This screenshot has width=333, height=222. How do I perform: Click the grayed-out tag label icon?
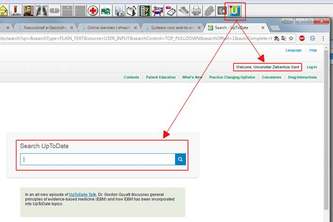(x=209, y=11)
